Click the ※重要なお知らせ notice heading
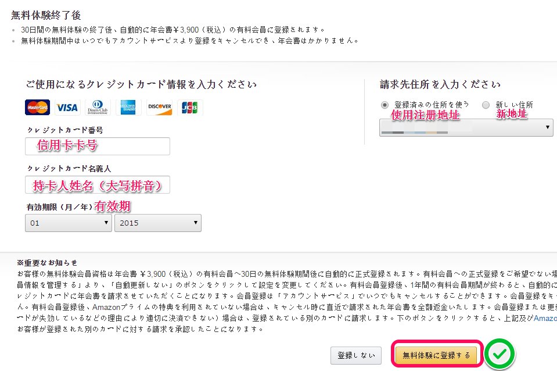557x371 pixels. coord(47,263)
